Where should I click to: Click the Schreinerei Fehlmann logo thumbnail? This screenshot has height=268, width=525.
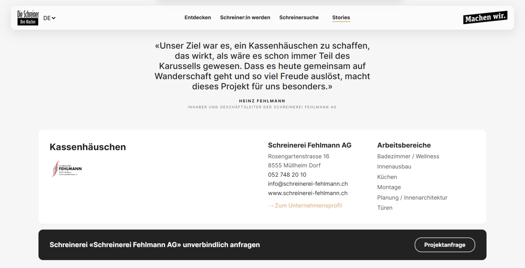click(67, 169)
